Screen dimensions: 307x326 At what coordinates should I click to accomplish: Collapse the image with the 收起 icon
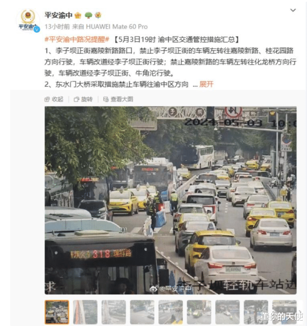tap(54, 99)
